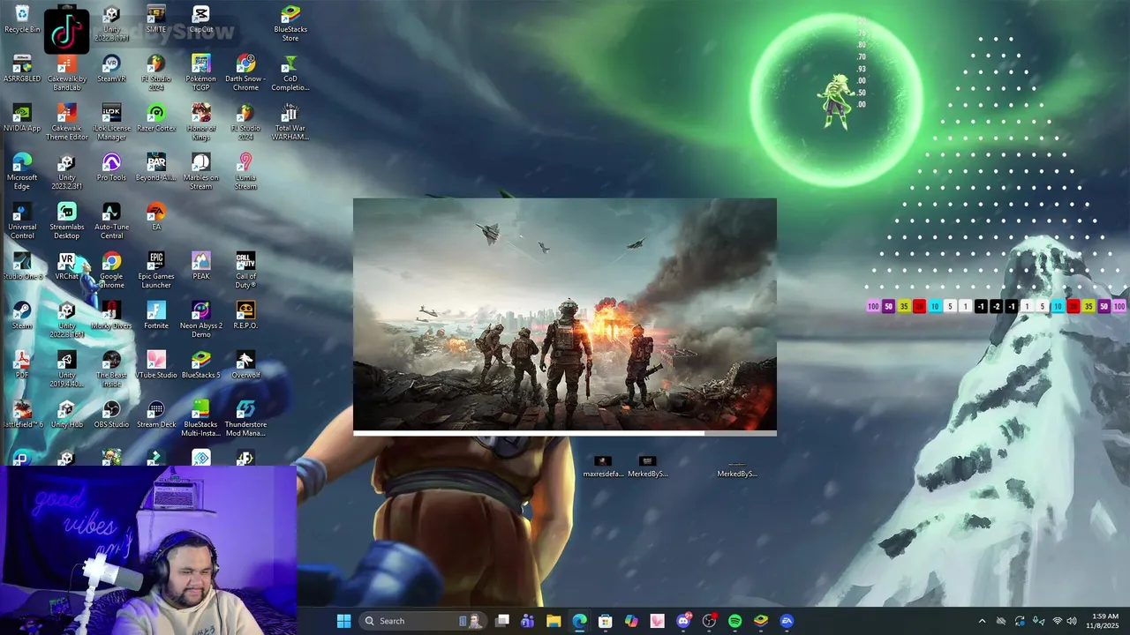
Task: Open the Google Chrome desktop shortcut
Action: (x=111, y=271)
